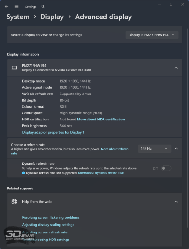Click the back arrow icon

point(6,6)
